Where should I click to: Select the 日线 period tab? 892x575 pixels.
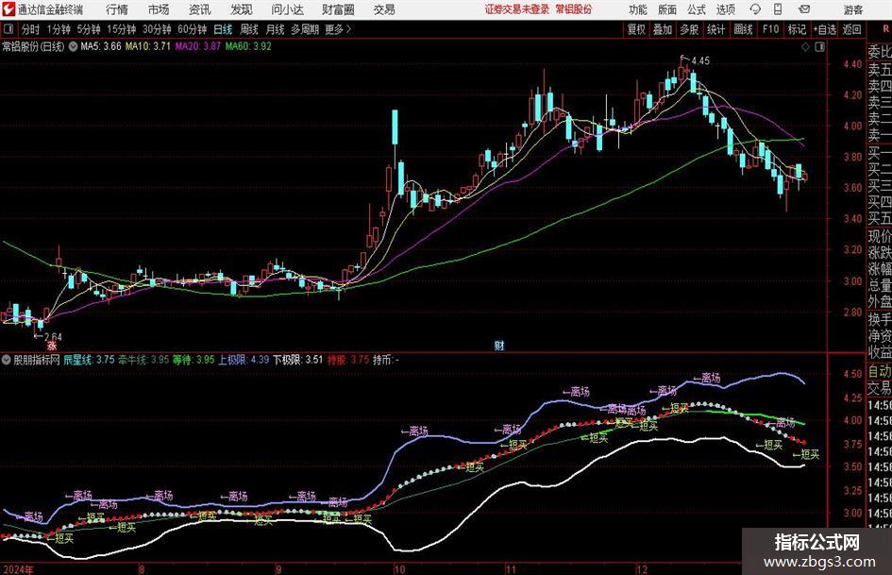(223, 29)
